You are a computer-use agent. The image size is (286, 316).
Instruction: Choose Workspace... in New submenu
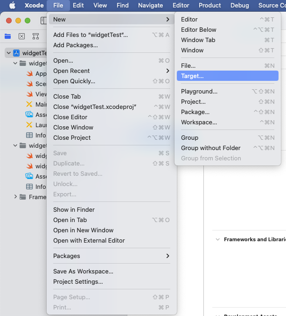coord(228,122)
